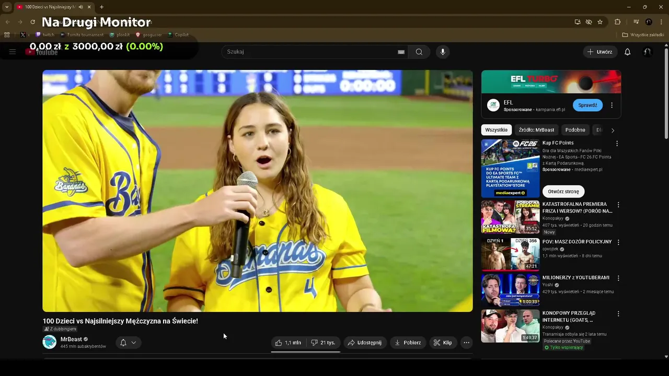
Task: Open Wszystkie zakładki bookmarks folder
Action: [x=643, y=35]
